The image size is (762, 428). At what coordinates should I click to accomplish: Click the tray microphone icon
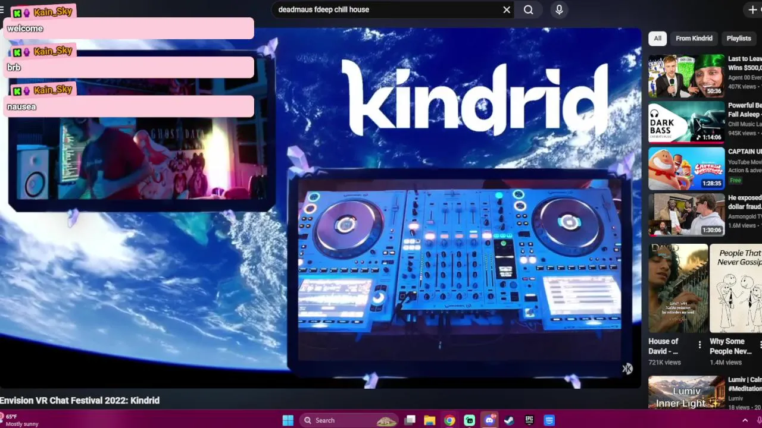click(x=759, y=420)
